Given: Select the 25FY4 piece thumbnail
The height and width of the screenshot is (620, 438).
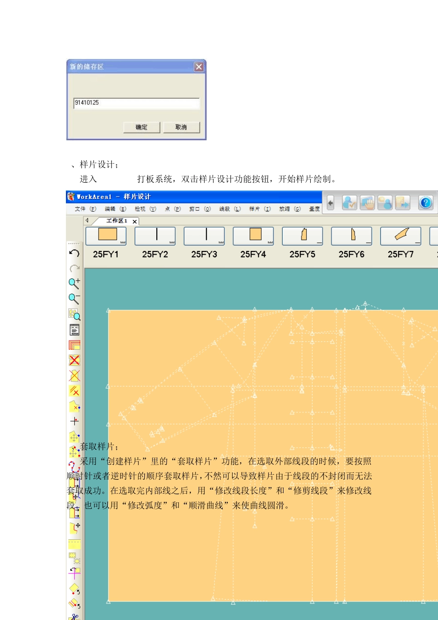Looking at the screenshot, I should pos(253,236).
